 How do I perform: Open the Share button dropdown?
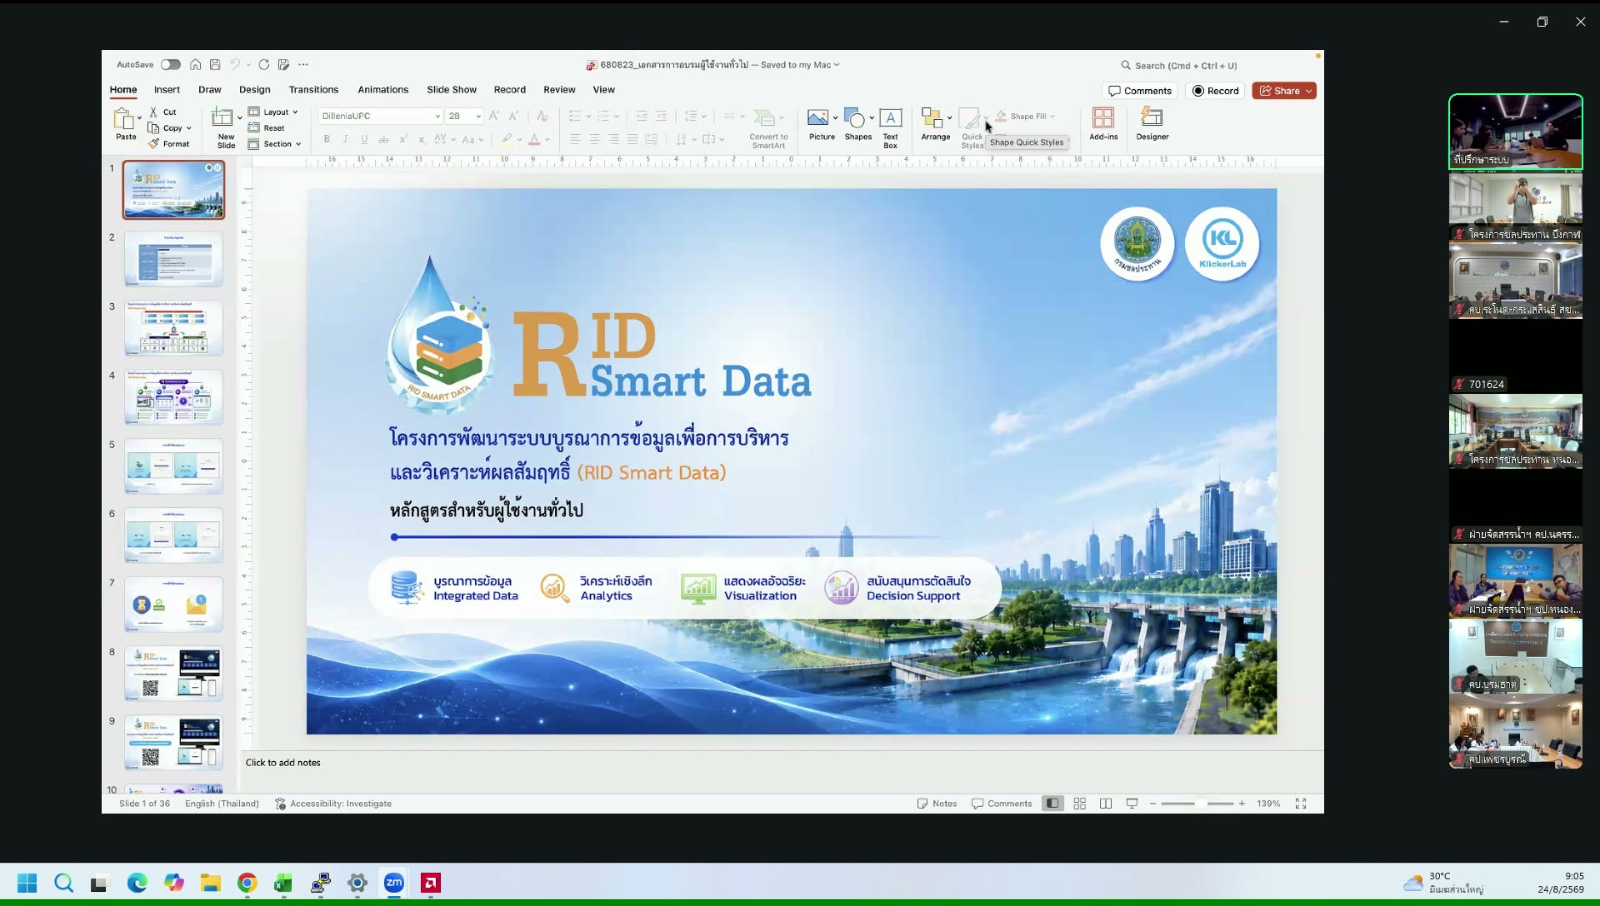coord(1308,91)
